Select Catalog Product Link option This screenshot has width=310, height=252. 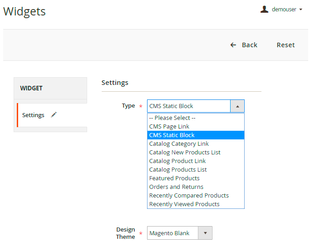click(196, 161)
